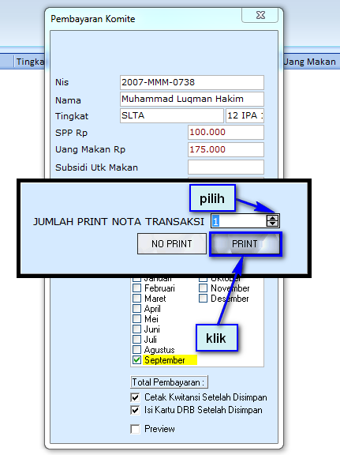Click the Jumlah Print Nota Transaksi field
The height and width of the screenshot is (455, 340).
click(x=239, y=221)
